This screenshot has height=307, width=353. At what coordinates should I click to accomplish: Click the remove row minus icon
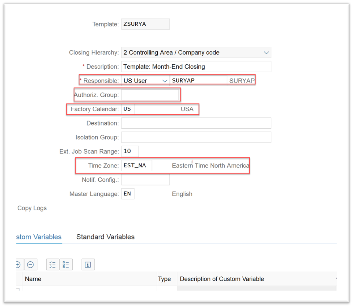[30, 264]
